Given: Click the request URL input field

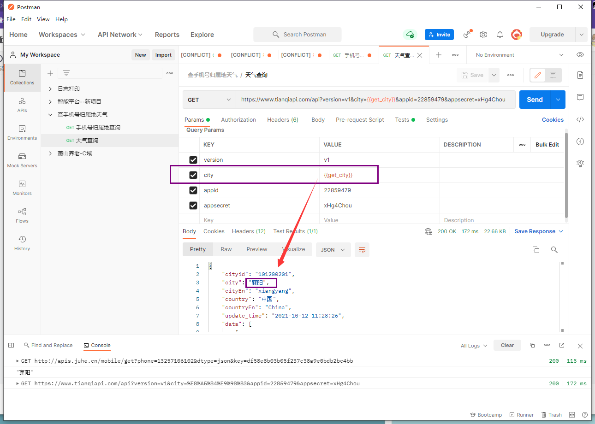Looking at the screenshot, I should (x=375, y=100).
